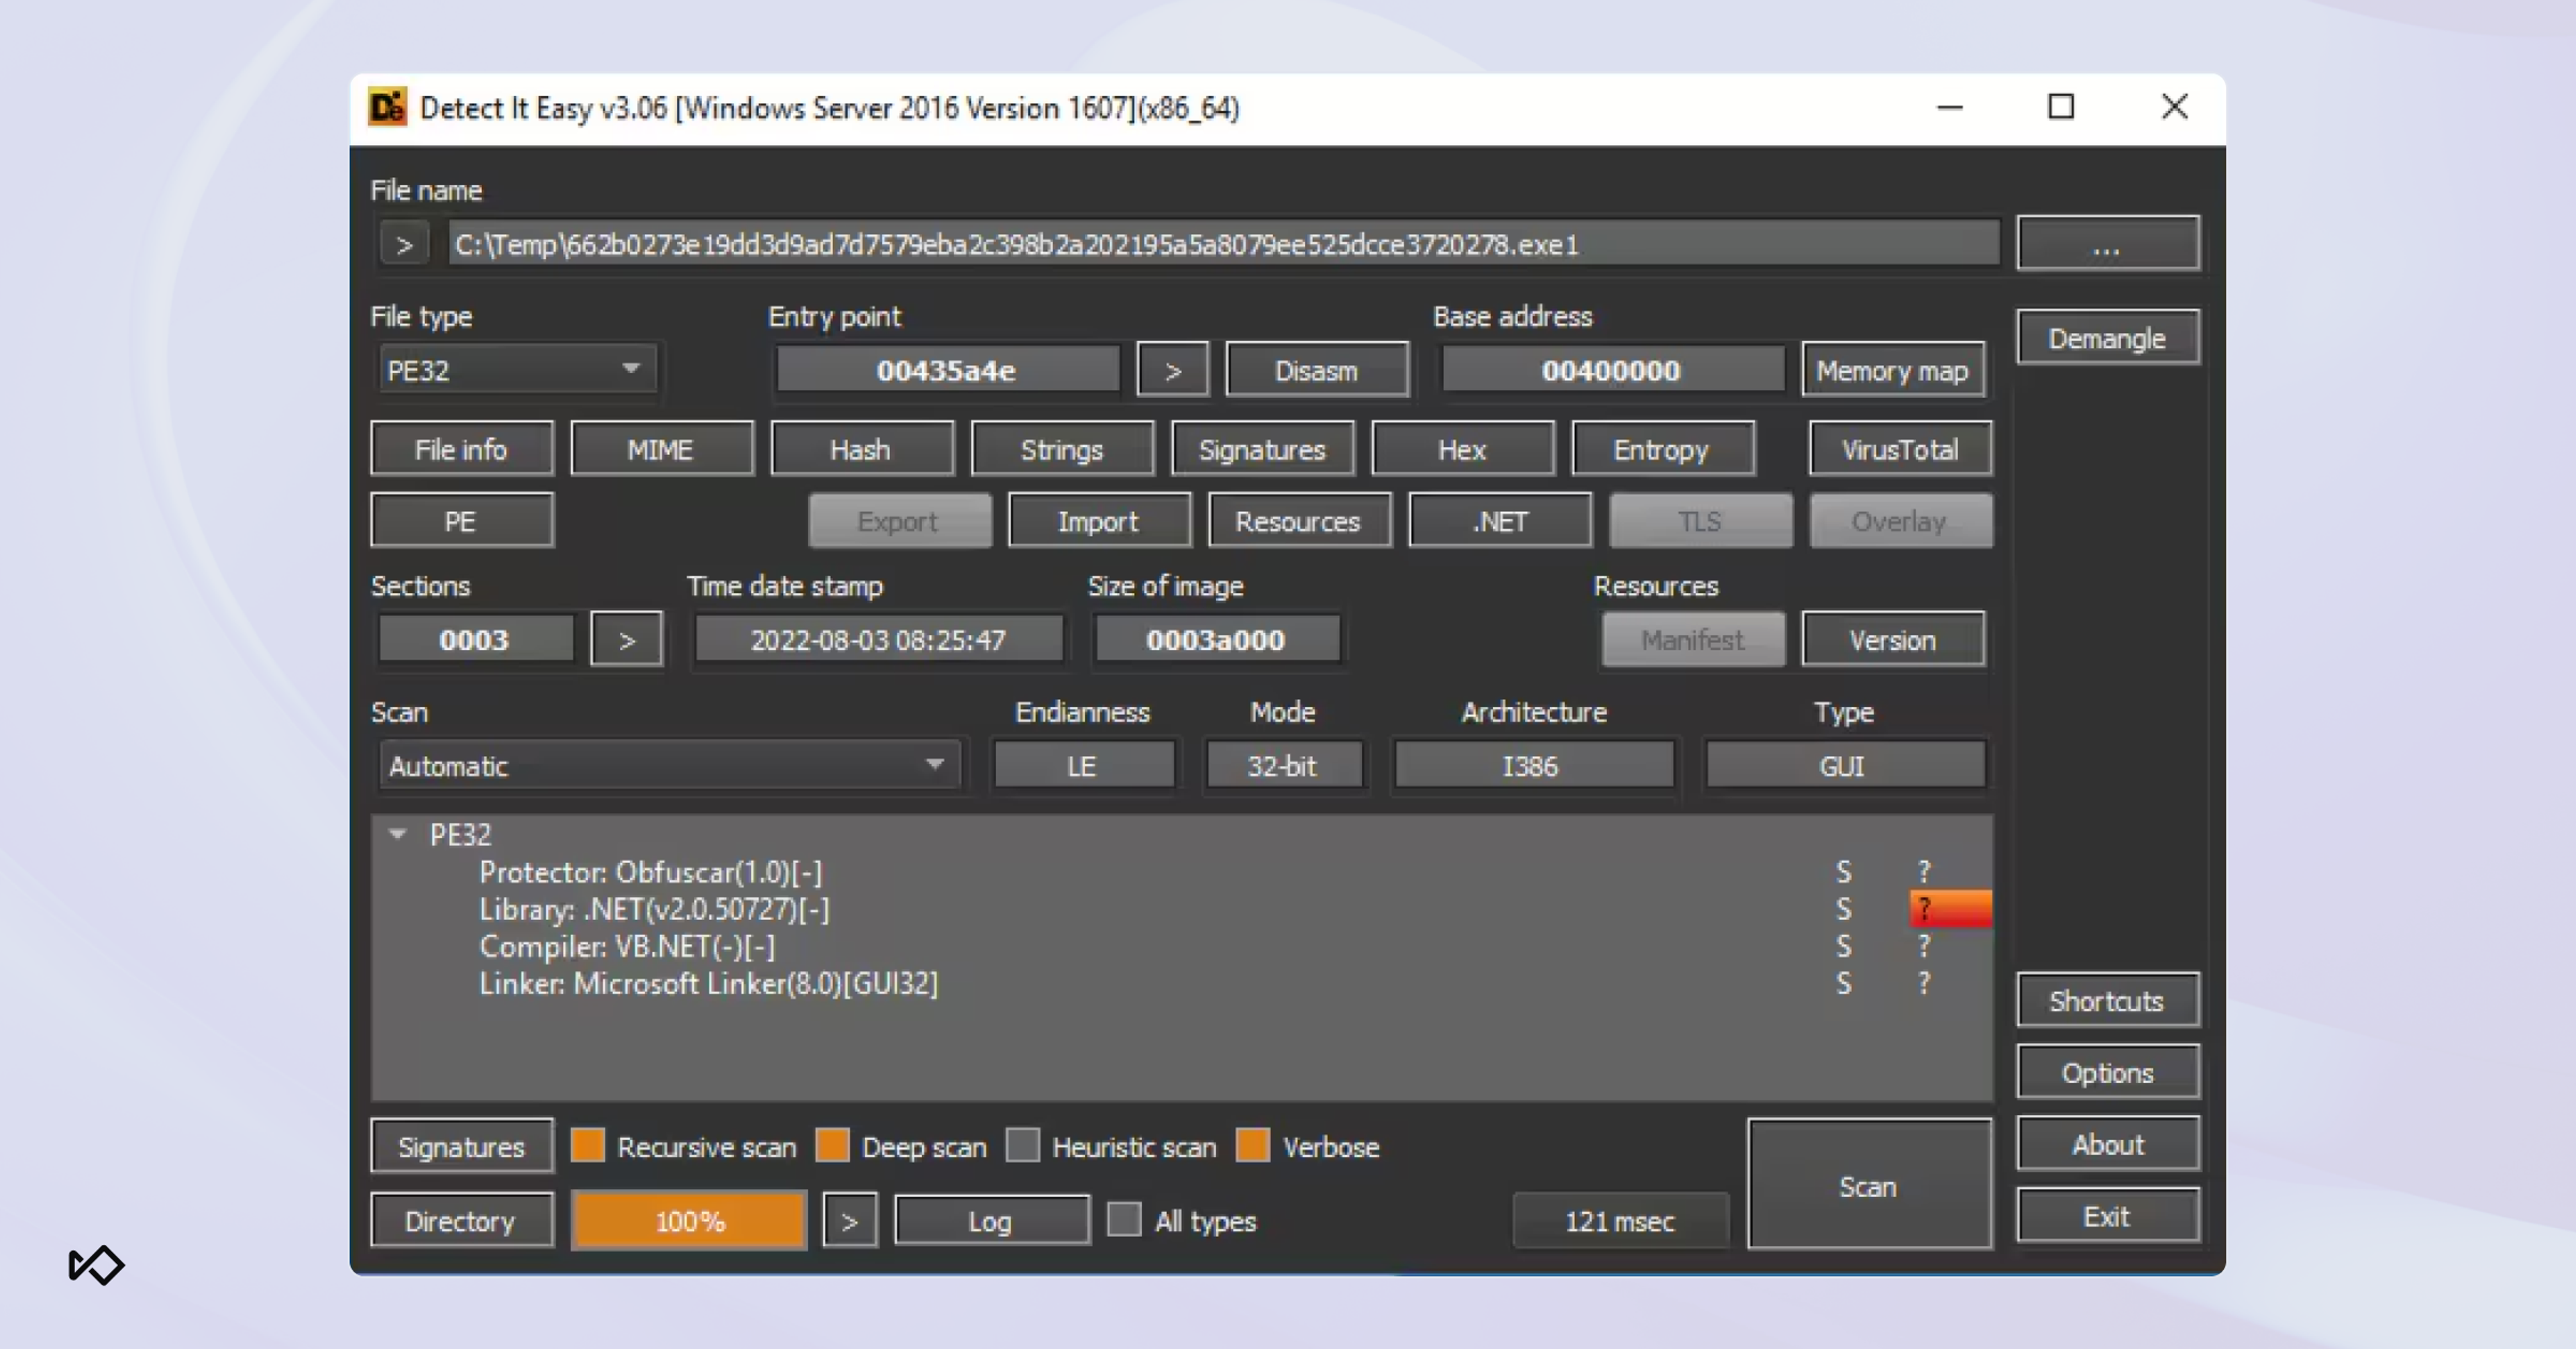Viewport: 2576px width, 1349px height.
Task: Collapse the PE32 tree node
Action: [398, 834]
